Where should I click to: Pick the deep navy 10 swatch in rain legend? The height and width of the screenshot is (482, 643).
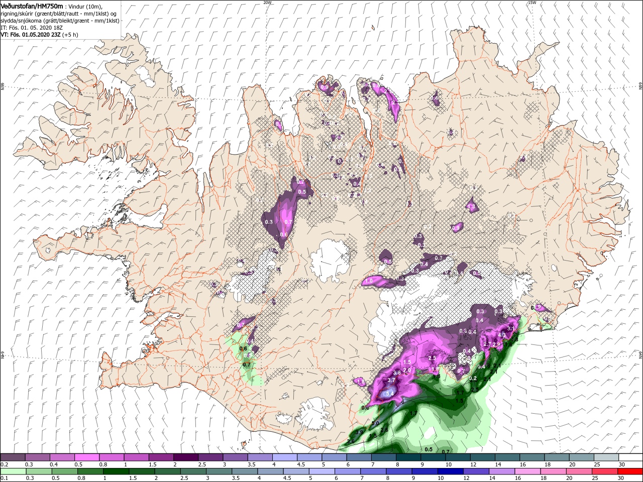click(x=450, y=471)
